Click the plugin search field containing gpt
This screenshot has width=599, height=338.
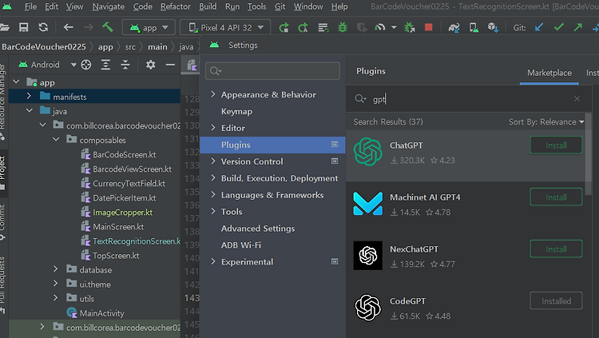(x=468, y=98)
